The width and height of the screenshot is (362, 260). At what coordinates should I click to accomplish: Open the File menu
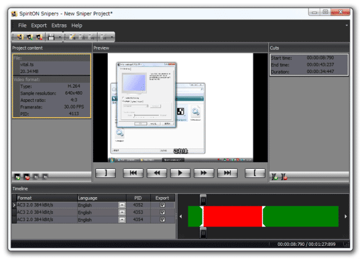click(22, 25)
